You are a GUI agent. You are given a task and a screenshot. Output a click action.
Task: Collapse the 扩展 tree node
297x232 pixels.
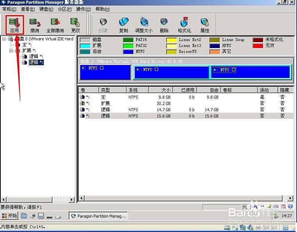[x=11, y=51]
